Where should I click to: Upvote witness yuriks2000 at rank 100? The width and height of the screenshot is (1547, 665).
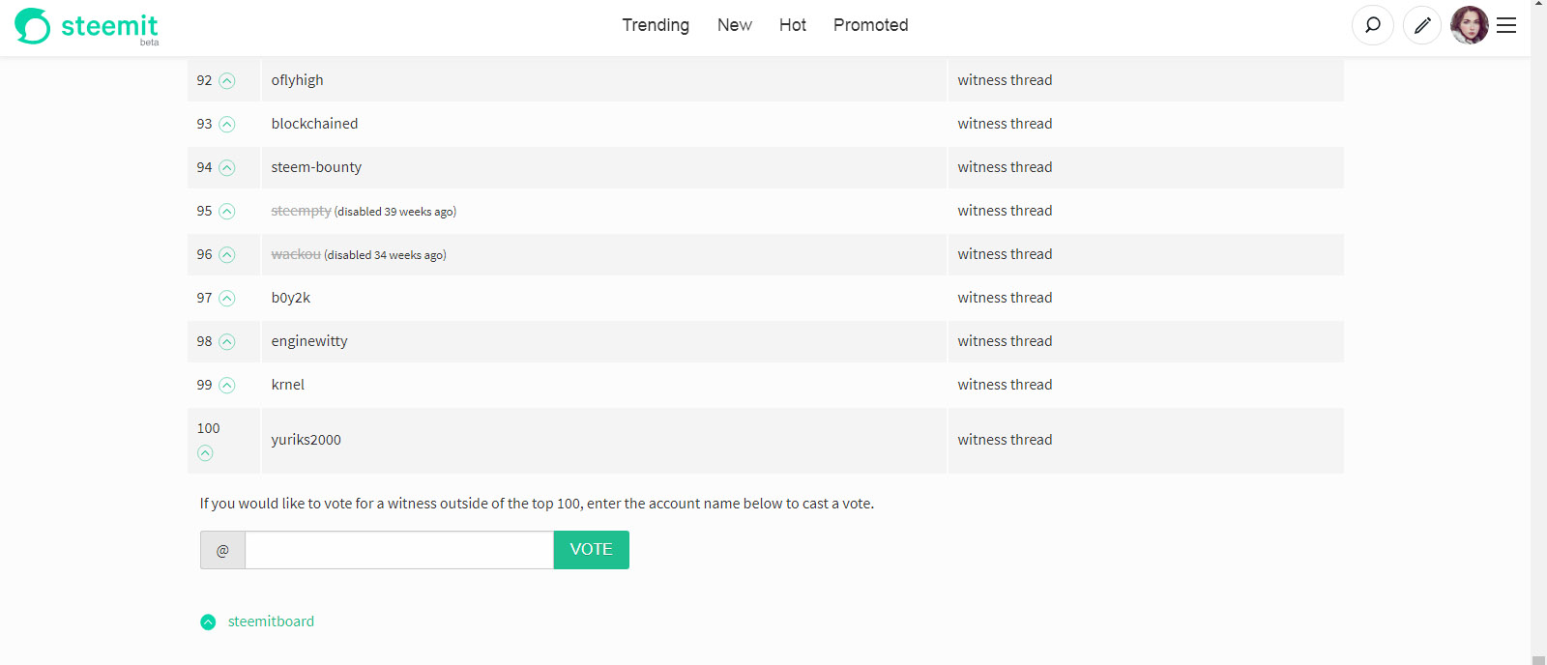(x=205, y=453)
